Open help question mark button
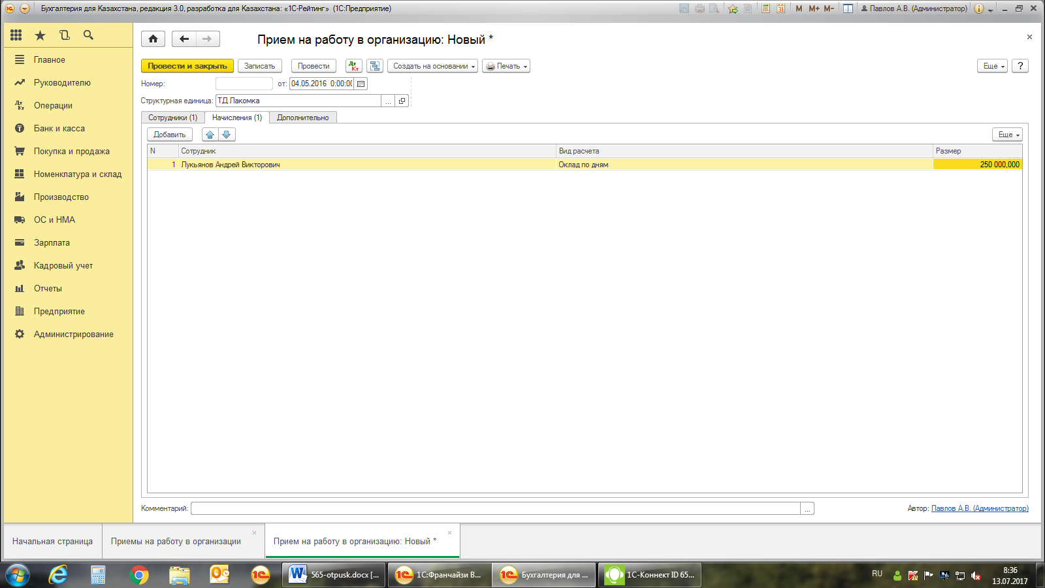The image size is (1045, 588). click(1020, 66)
